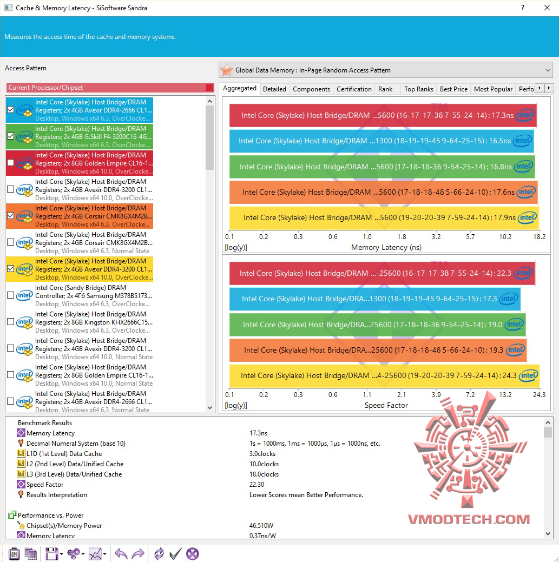
Task: Click the Current Processor/Chipset header bar
Action: [110, 88]
